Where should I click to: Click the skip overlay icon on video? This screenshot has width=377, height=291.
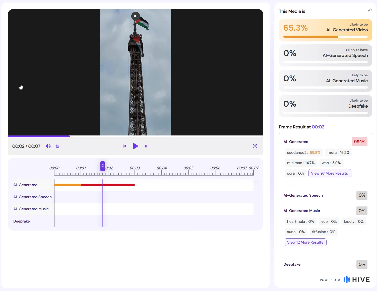(x=136, y=16)
